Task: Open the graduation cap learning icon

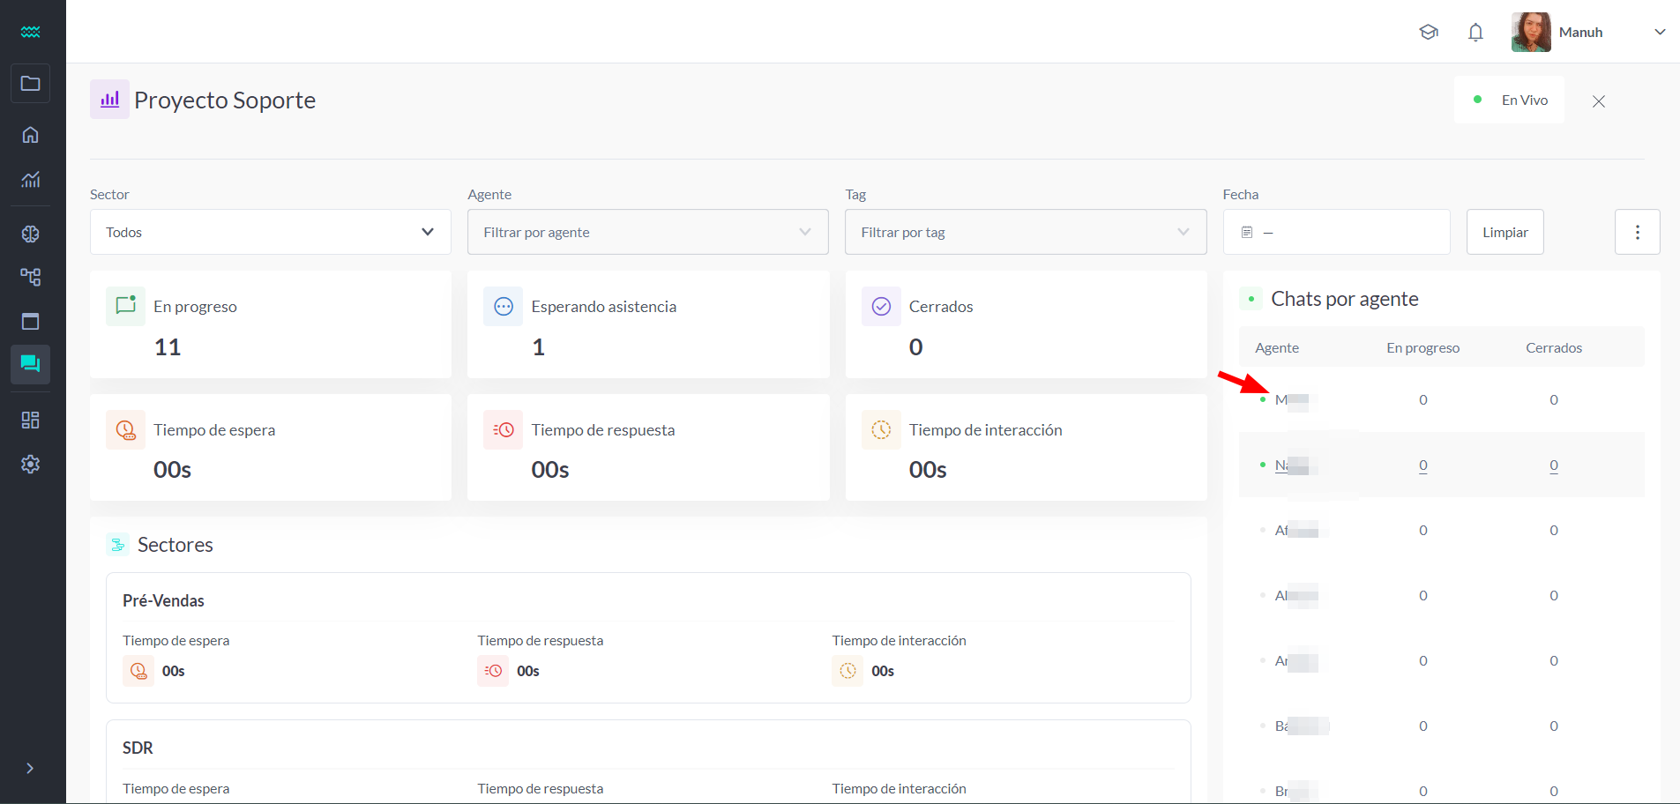Action: (x=1429, y=33)
